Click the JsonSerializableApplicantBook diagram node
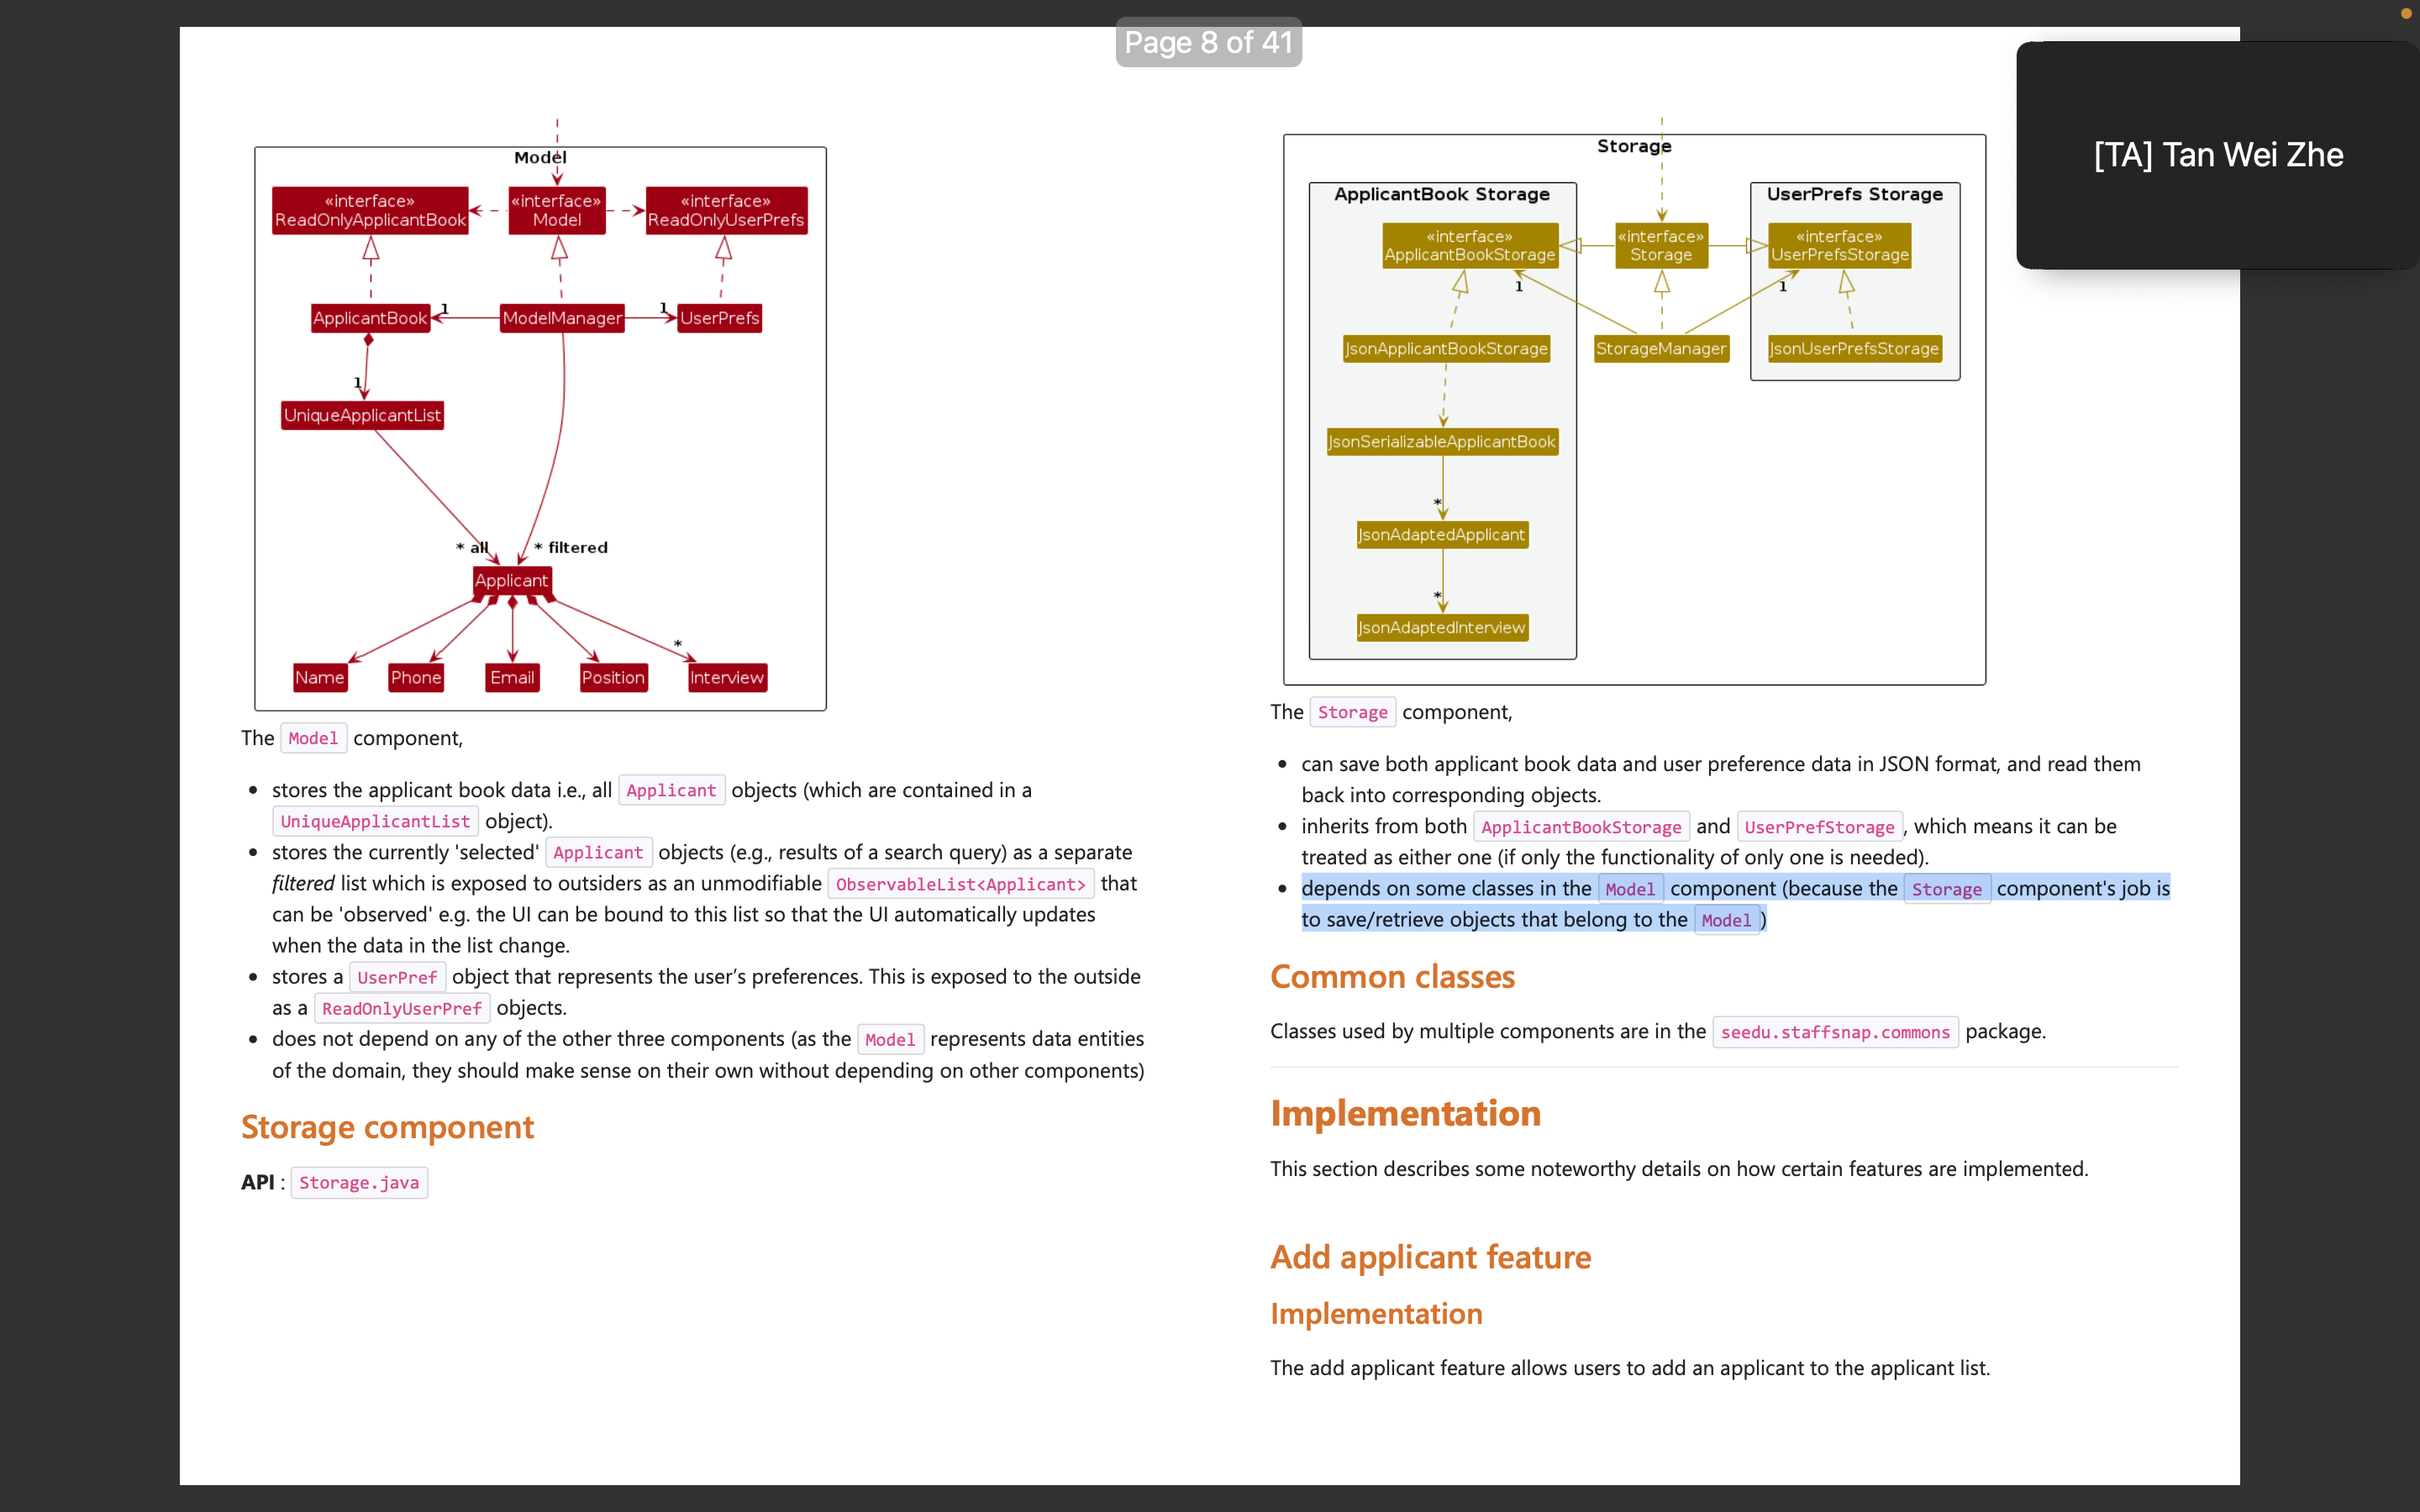 (1441, 442)
